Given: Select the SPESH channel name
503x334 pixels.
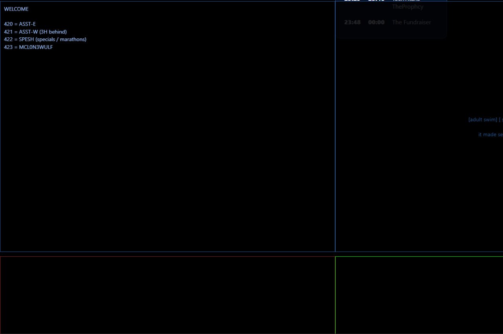Looking at the screenshot, I should (26, 39).
